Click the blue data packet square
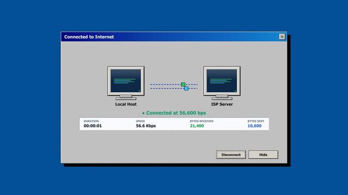 [x=186, y=88]
